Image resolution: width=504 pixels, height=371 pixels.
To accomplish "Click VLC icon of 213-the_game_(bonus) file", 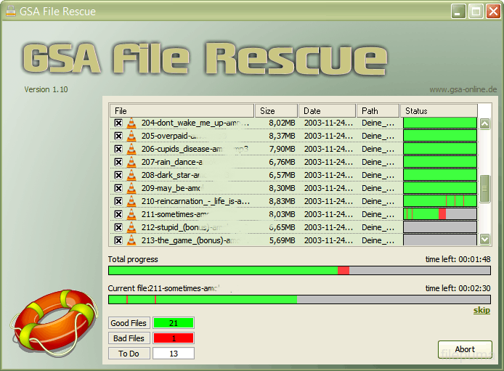I will (131, 240).
